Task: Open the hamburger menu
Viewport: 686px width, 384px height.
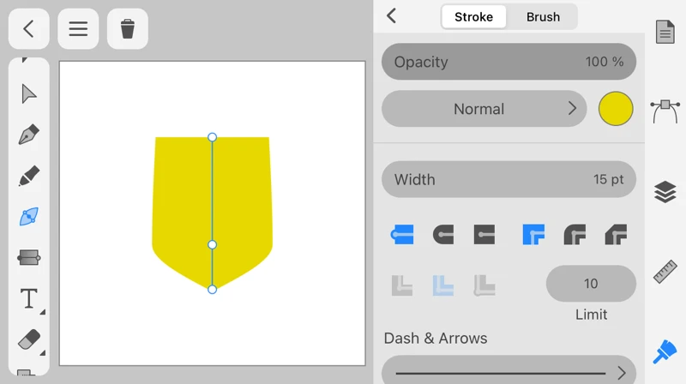Action: click(x=78, y=29)
